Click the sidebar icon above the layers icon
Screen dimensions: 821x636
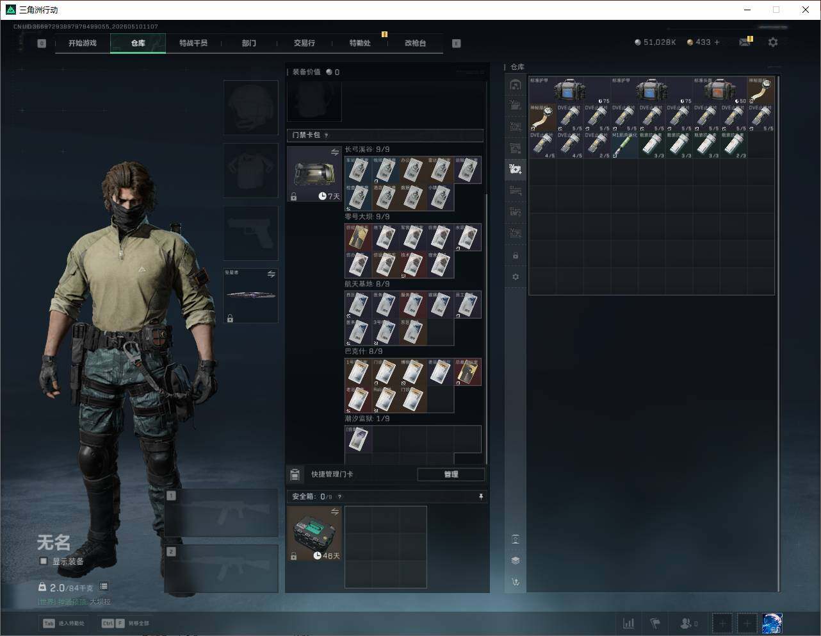click(516, 539)
